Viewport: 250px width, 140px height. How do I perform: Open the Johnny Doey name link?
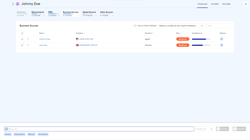(45, 39)
